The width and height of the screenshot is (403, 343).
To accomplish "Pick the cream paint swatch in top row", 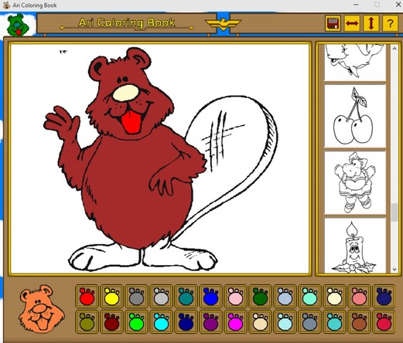I will coord(334,296).
